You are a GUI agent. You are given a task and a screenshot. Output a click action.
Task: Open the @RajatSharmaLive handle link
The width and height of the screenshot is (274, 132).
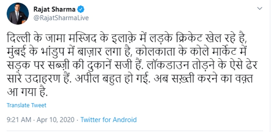pos(61,18)
